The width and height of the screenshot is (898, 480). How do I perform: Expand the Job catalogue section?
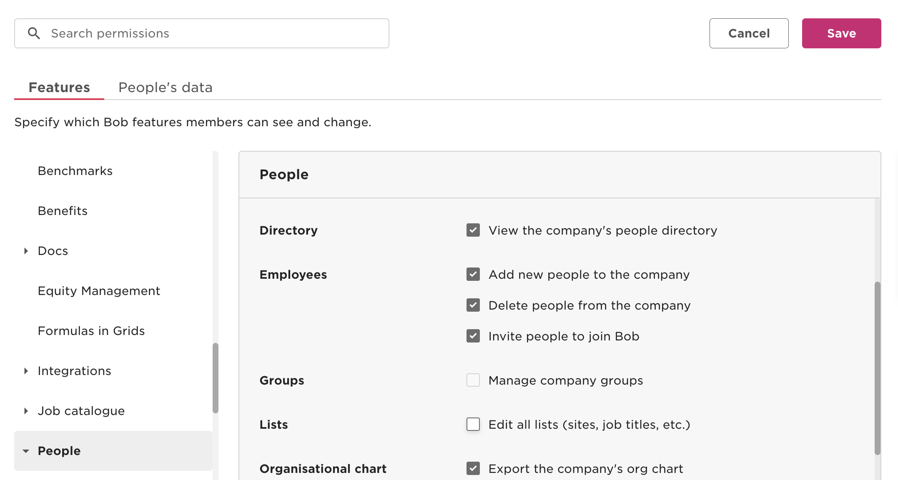(x=26, y=410)
